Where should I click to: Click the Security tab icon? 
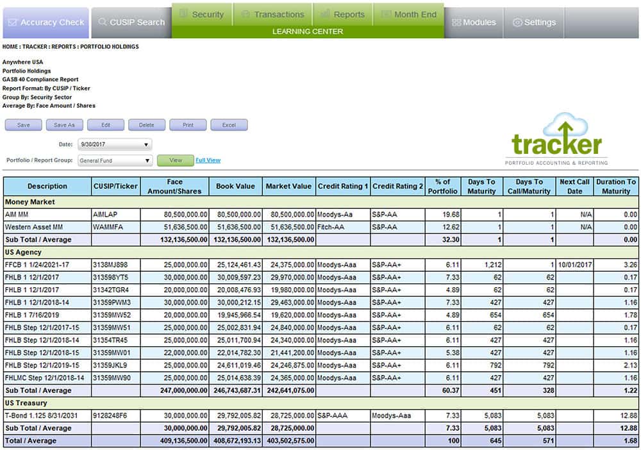pos(183,14)
